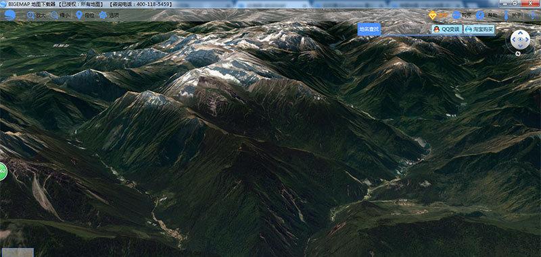
Task: Select the 缩小 zoom-out magnifier tool
Action: (60, 16)
